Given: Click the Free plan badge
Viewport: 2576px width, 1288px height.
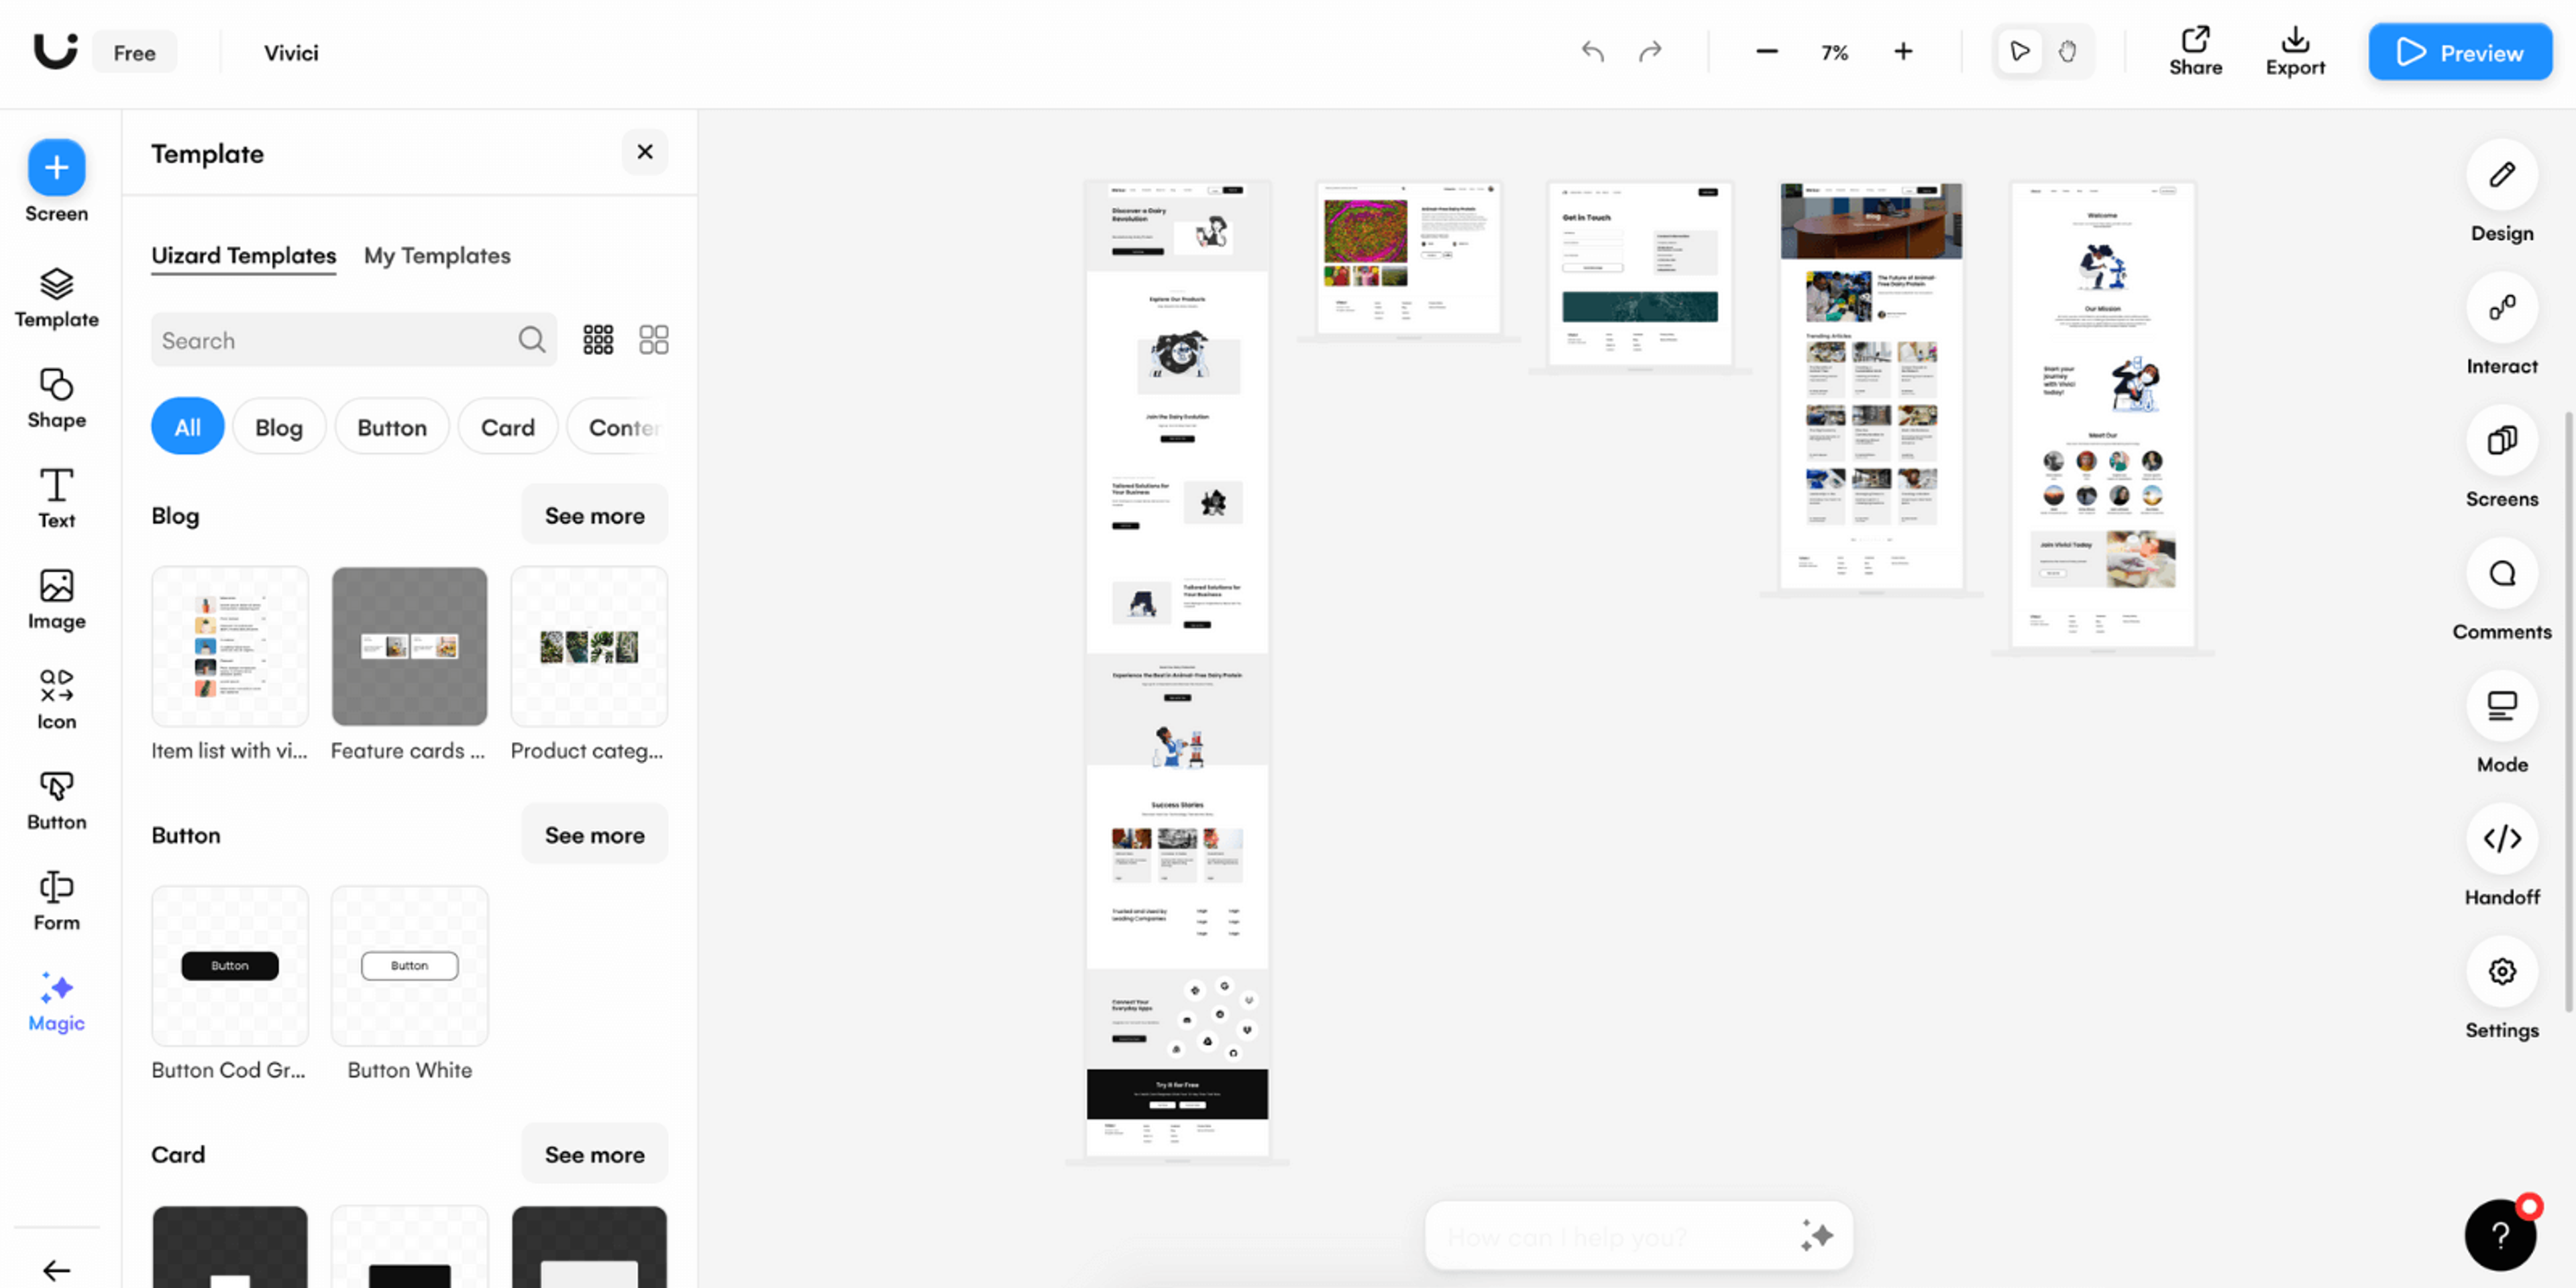Looking at the screenshot, I should coord(134,52).
